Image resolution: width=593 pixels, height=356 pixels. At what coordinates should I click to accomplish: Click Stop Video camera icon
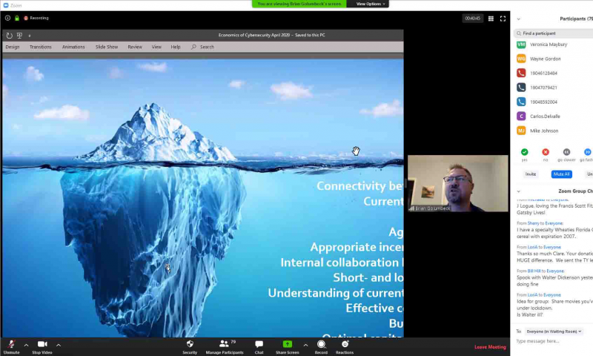42,344
